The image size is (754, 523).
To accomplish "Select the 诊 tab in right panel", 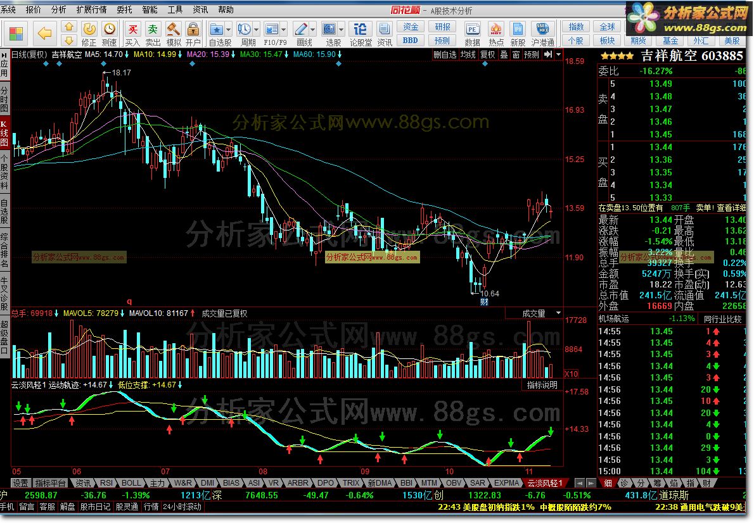I will 625,483.
